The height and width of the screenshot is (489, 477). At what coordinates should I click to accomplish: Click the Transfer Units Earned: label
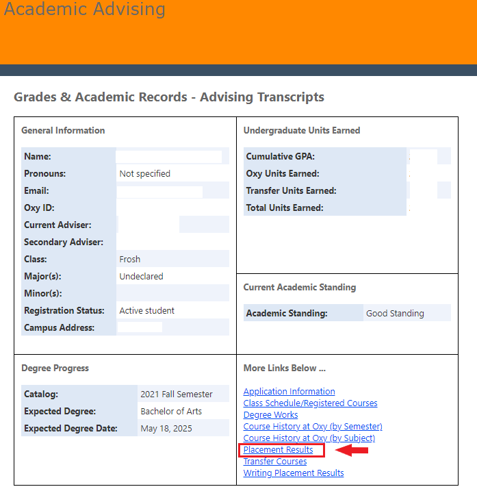tap(292, 190)
